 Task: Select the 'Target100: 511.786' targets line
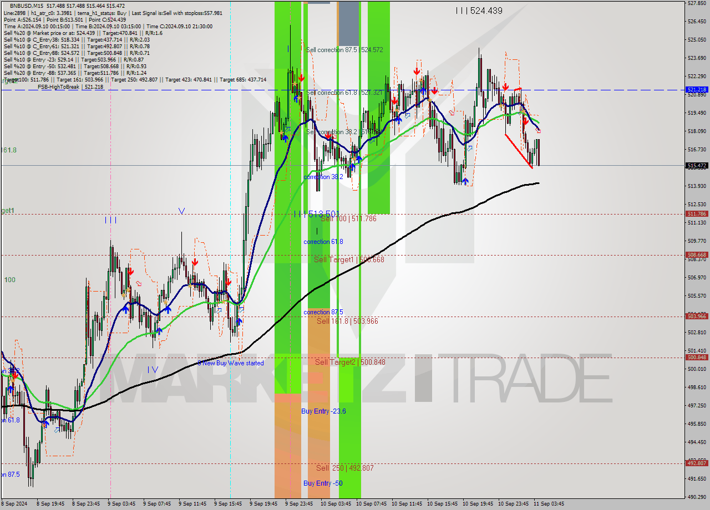(135, 79)
